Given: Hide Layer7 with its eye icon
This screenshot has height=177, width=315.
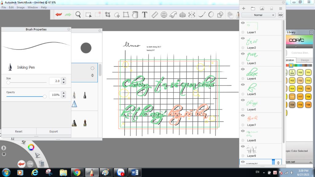Looking at the screenshot, I should pyautogui.click(x=243, y=116).
